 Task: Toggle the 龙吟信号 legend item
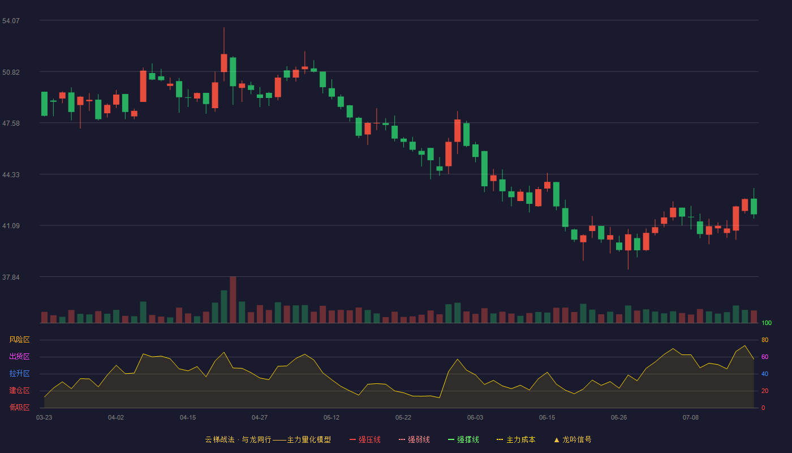pos(573,439)
